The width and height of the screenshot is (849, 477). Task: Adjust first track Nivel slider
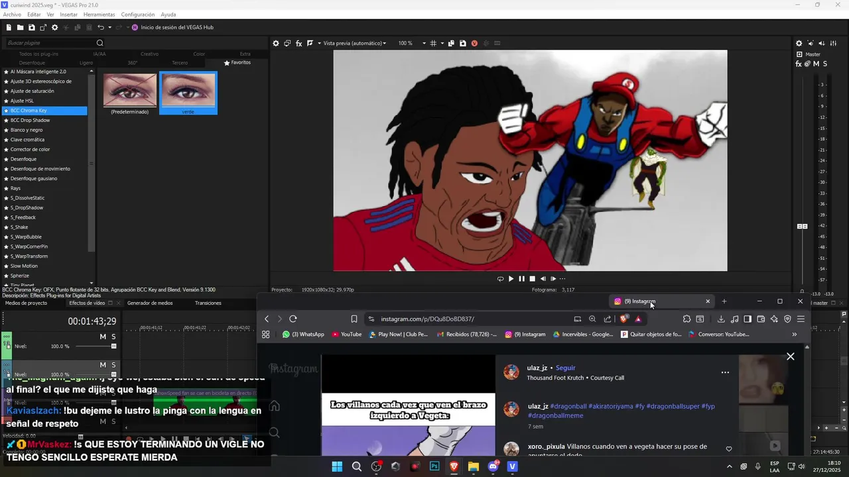[x=95, y=346]
